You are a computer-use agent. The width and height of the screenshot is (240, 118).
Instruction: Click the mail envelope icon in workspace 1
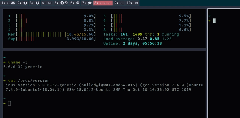click(x=13, y=3)
